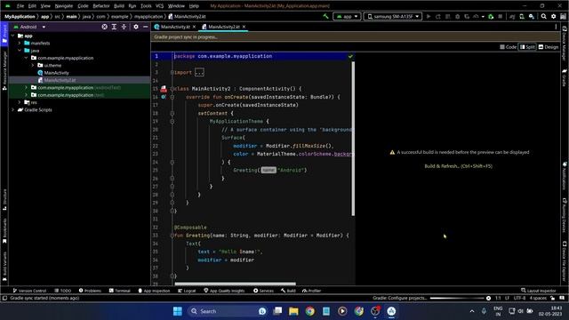Open the Logcat tool window
The height and width of the screenshot is (320, 569).
[x=187, y=291]
